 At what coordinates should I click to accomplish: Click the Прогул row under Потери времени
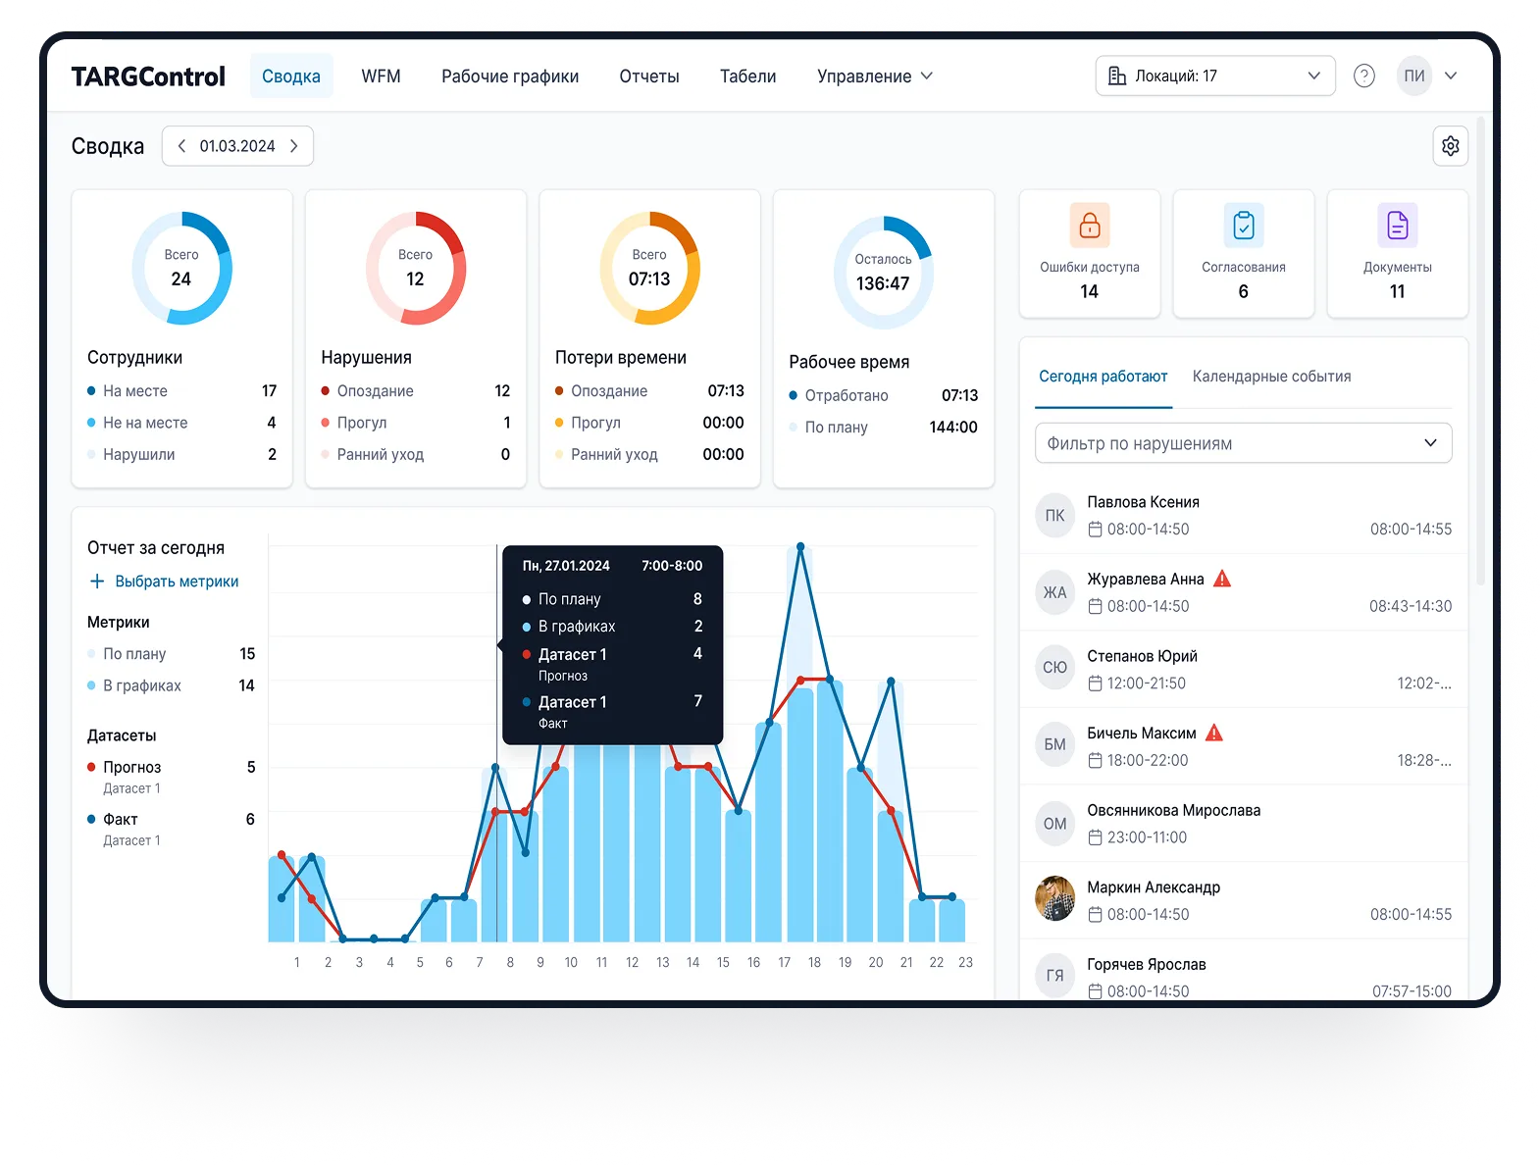point(649,423)
